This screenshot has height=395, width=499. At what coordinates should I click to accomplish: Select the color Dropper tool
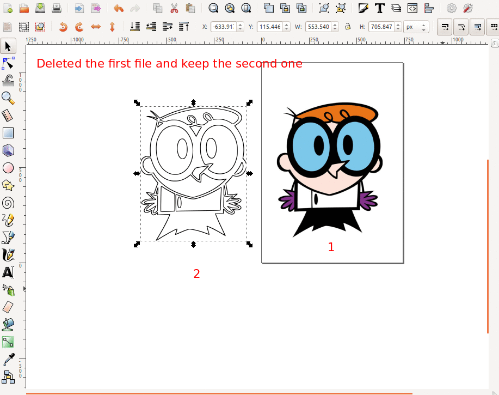[8, 359]
